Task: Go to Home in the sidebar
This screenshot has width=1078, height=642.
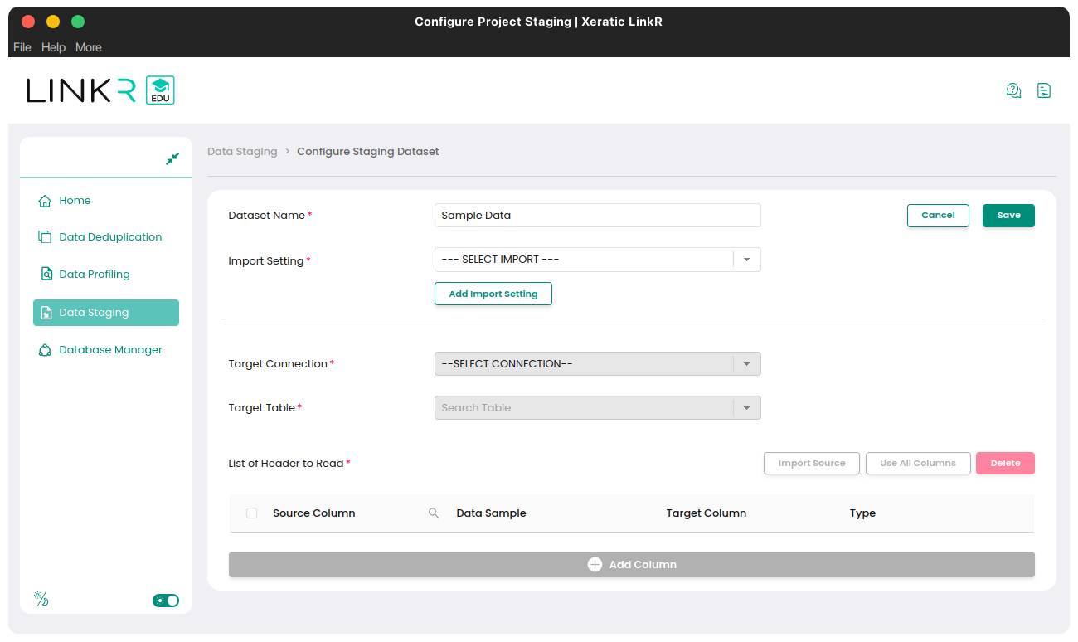Action: tap(106, 201)
